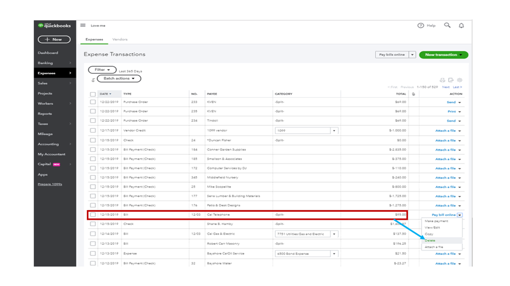Tick the select-all checkbox in header
510x286 pixels.
pyautogui.click(x=93, y=94)
